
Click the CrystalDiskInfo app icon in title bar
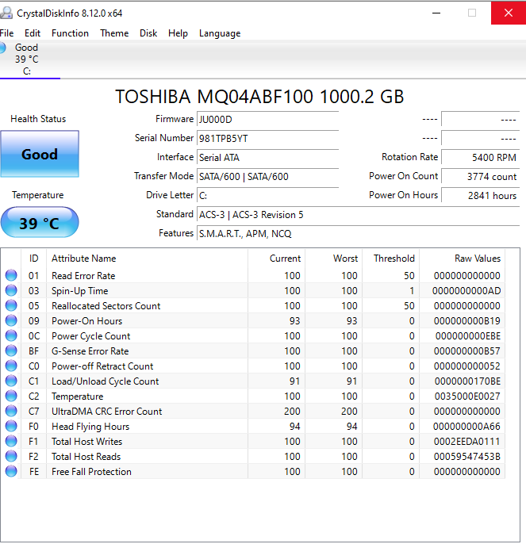(x=7, y=13)
